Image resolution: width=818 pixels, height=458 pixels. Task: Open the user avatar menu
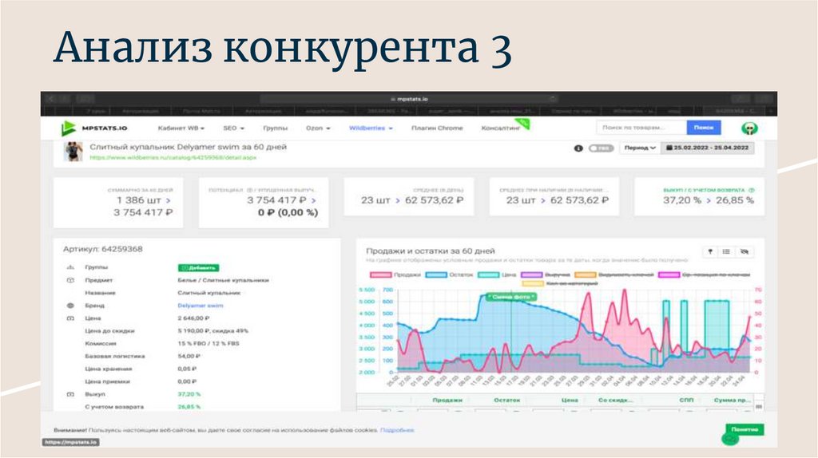[x=749, y=128]
